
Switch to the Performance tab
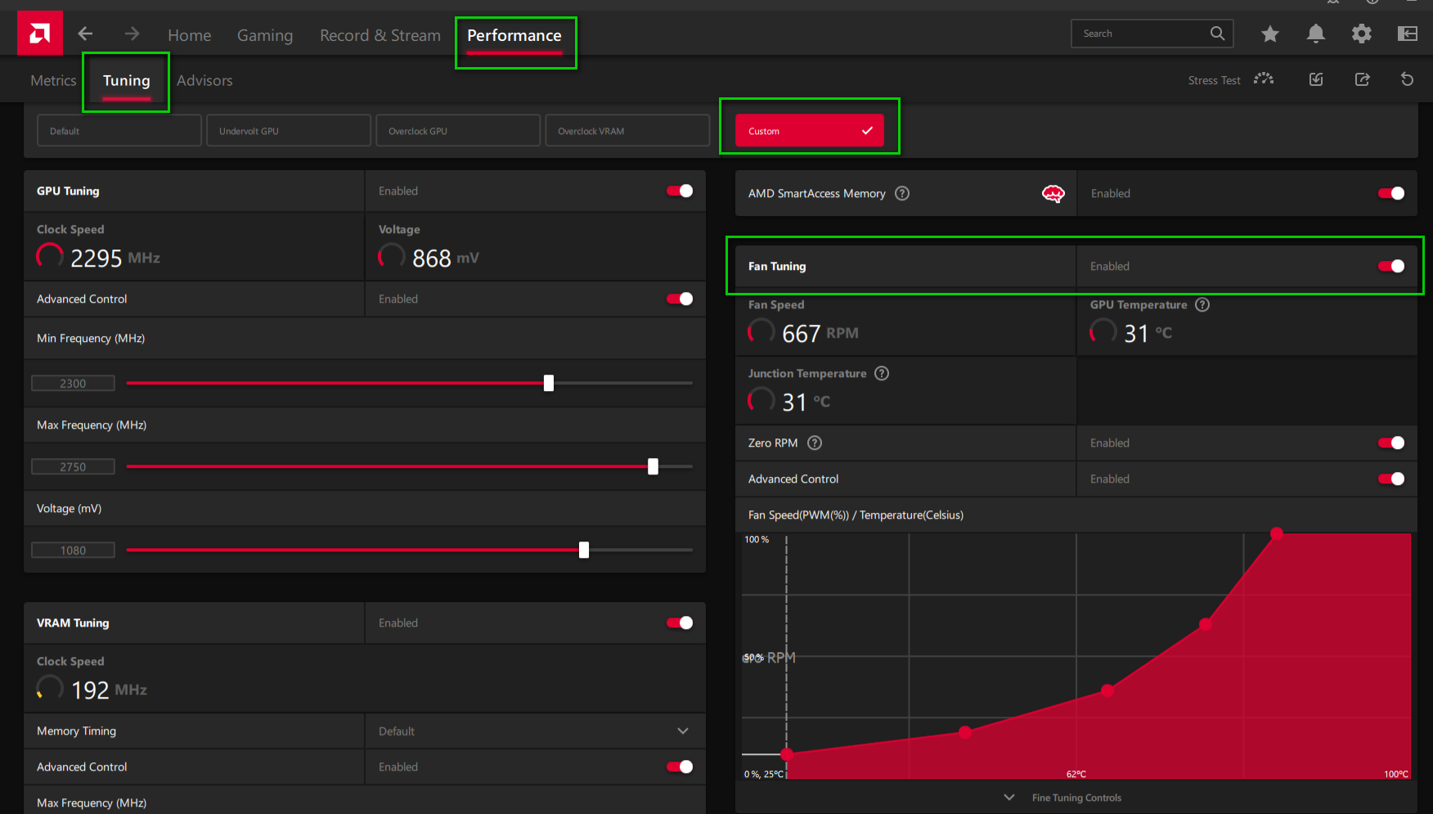click(x=514, y=35)
